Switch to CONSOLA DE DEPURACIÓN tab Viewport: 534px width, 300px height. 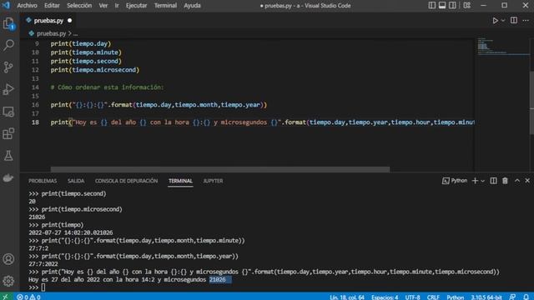pyautogui.click(x=126, y=181)
